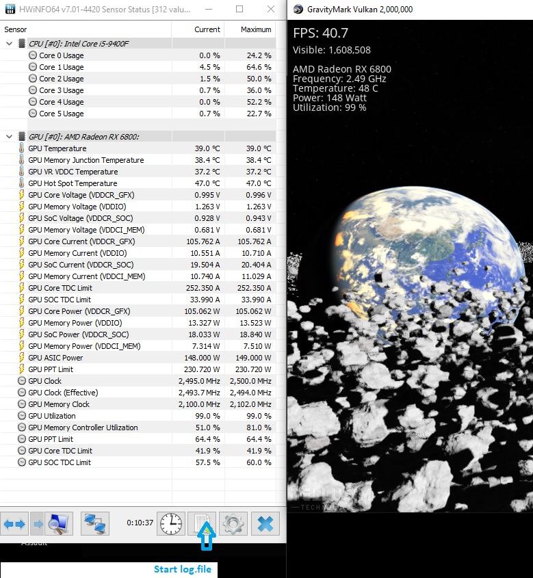The image size is (533, 578).
Task: Start logging with the log file icon
Action: pos(202,523)
